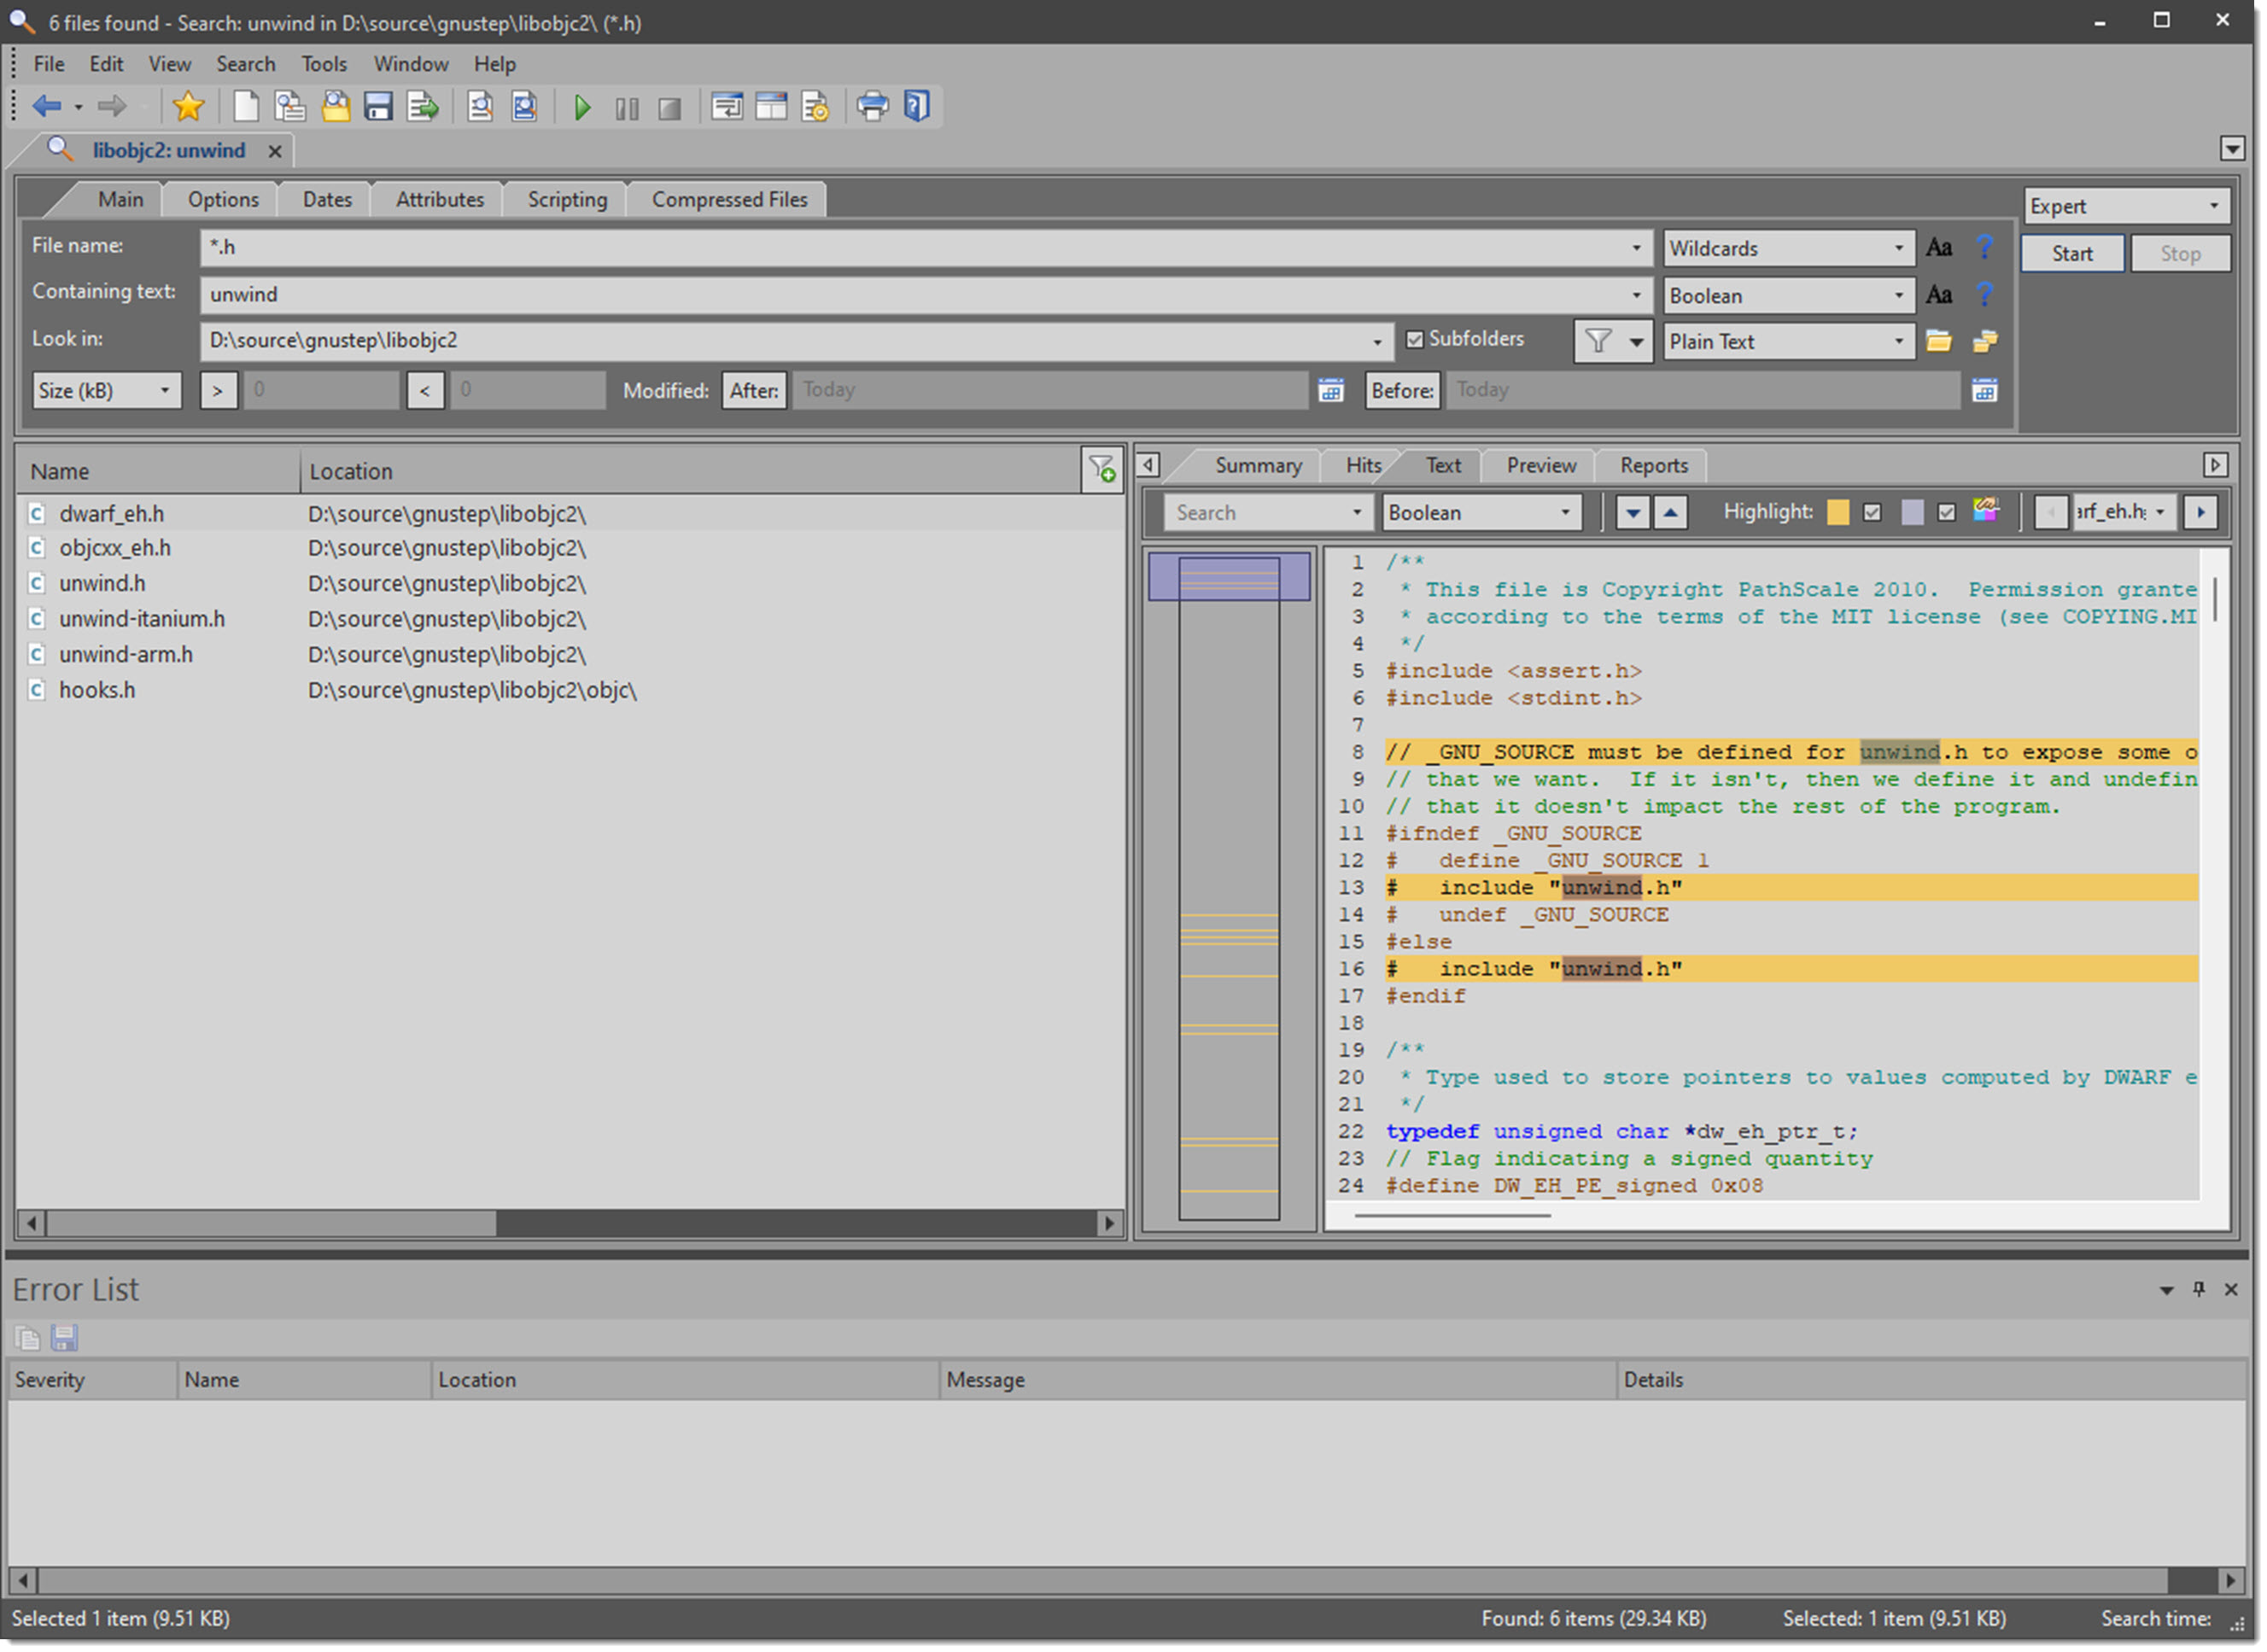Viewport: 2267px width, 1652px height.
Task: Select unwind-itanium.h in results list
Action: coord(142,620)
